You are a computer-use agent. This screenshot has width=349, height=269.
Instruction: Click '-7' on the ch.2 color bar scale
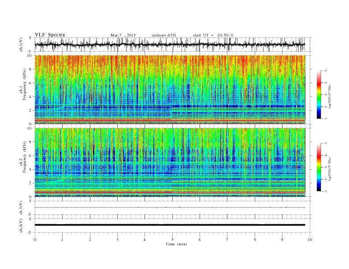[x=325, y=191]
